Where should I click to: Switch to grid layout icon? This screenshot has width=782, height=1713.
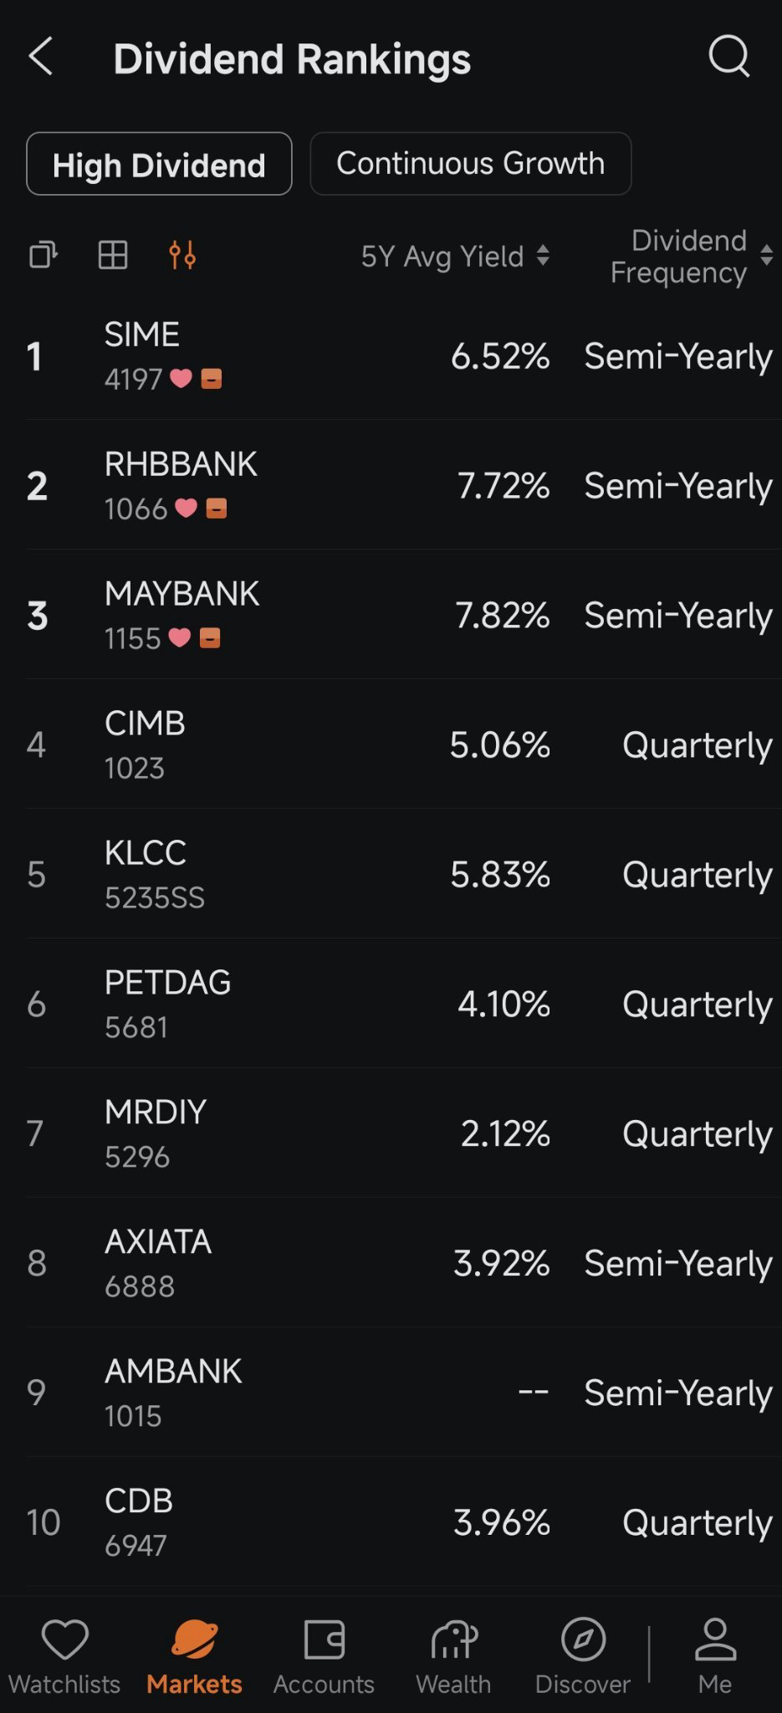113,255
